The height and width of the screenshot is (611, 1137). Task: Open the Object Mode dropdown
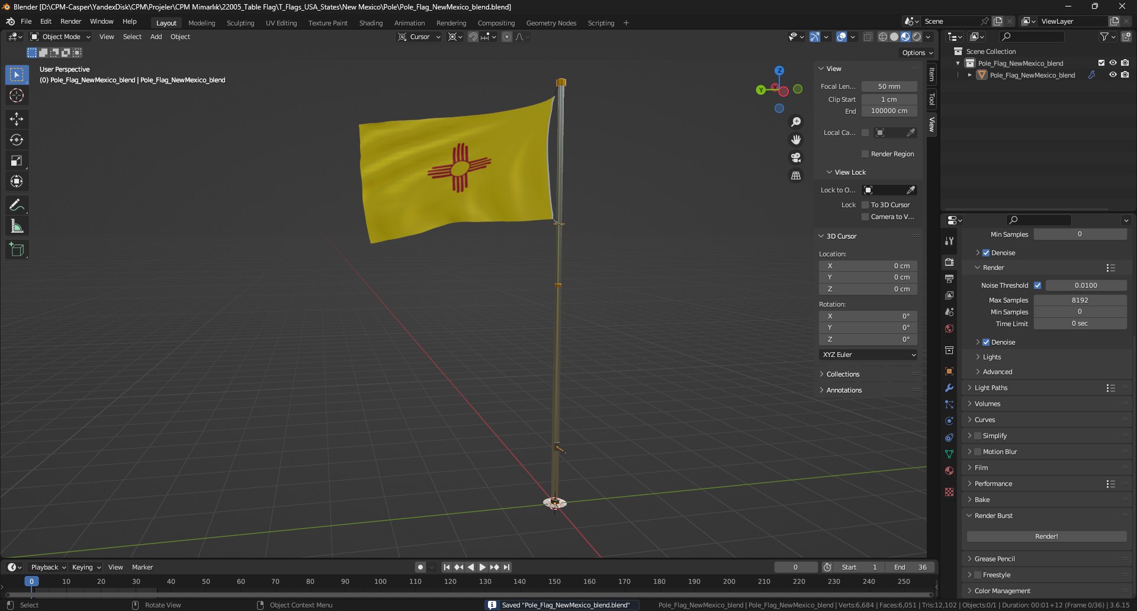60,37
